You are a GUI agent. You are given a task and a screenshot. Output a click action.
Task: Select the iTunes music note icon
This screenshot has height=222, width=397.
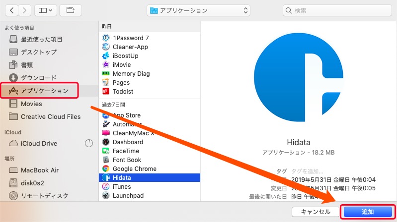pos(105,187)
